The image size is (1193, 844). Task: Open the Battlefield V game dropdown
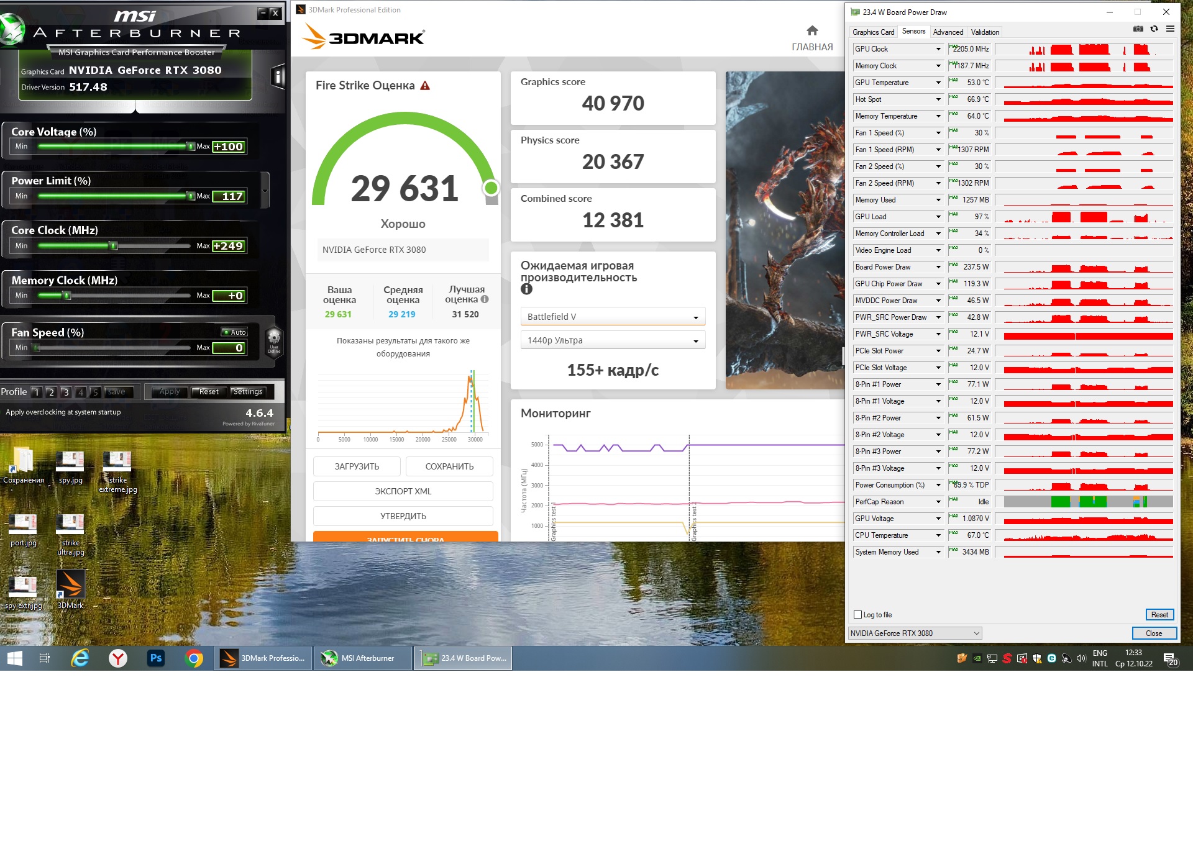point(612,317)
